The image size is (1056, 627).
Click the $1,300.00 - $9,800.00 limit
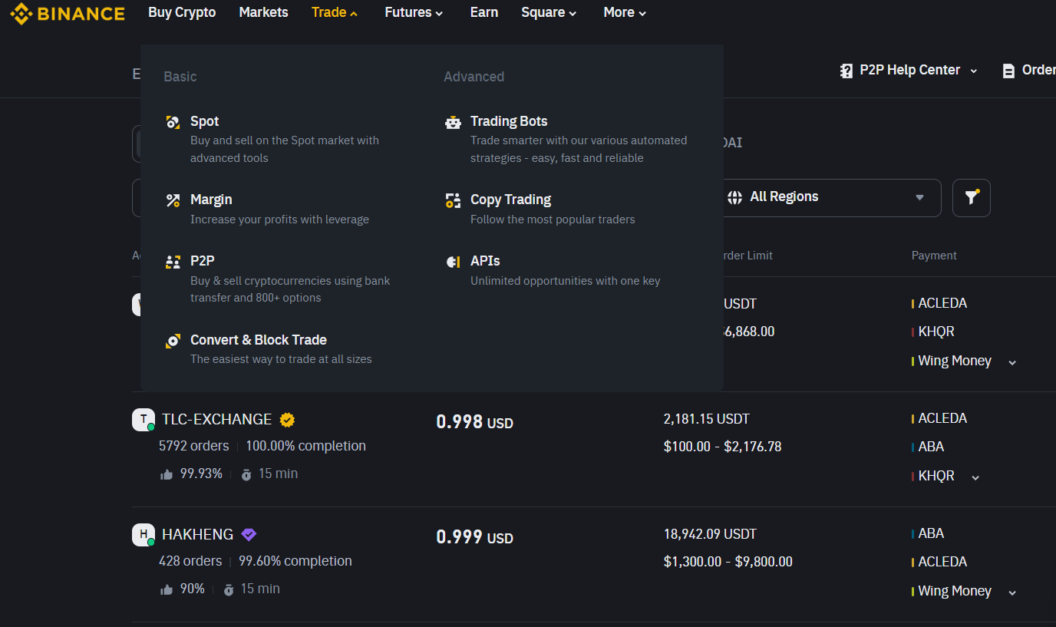point(728,562)
